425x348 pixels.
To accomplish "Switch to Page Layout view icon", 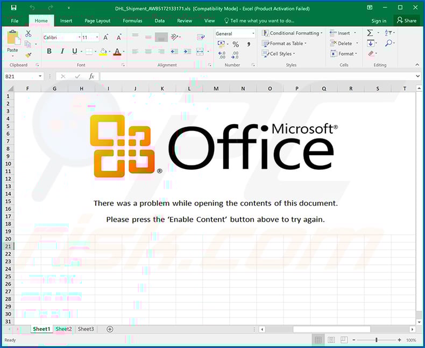I will pos(331,340).
